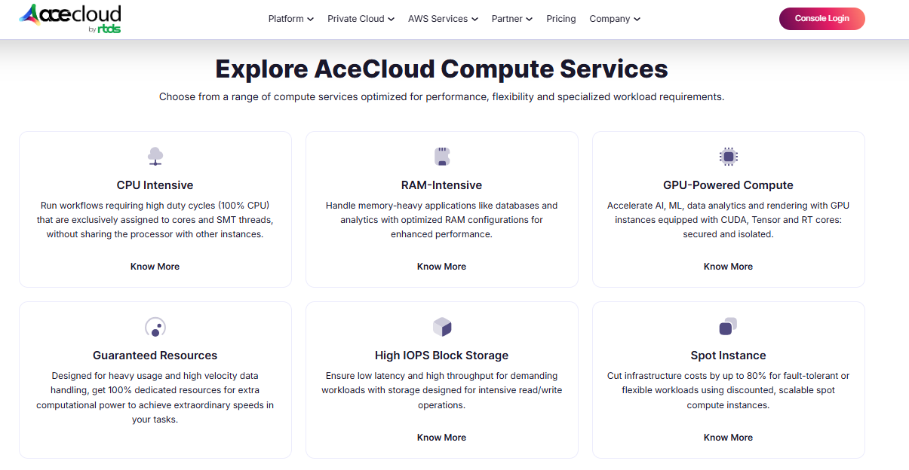This screenshot has width=909, height=470.
Task: Click Know More under CPU Intensive
Action: click(155, 267)
